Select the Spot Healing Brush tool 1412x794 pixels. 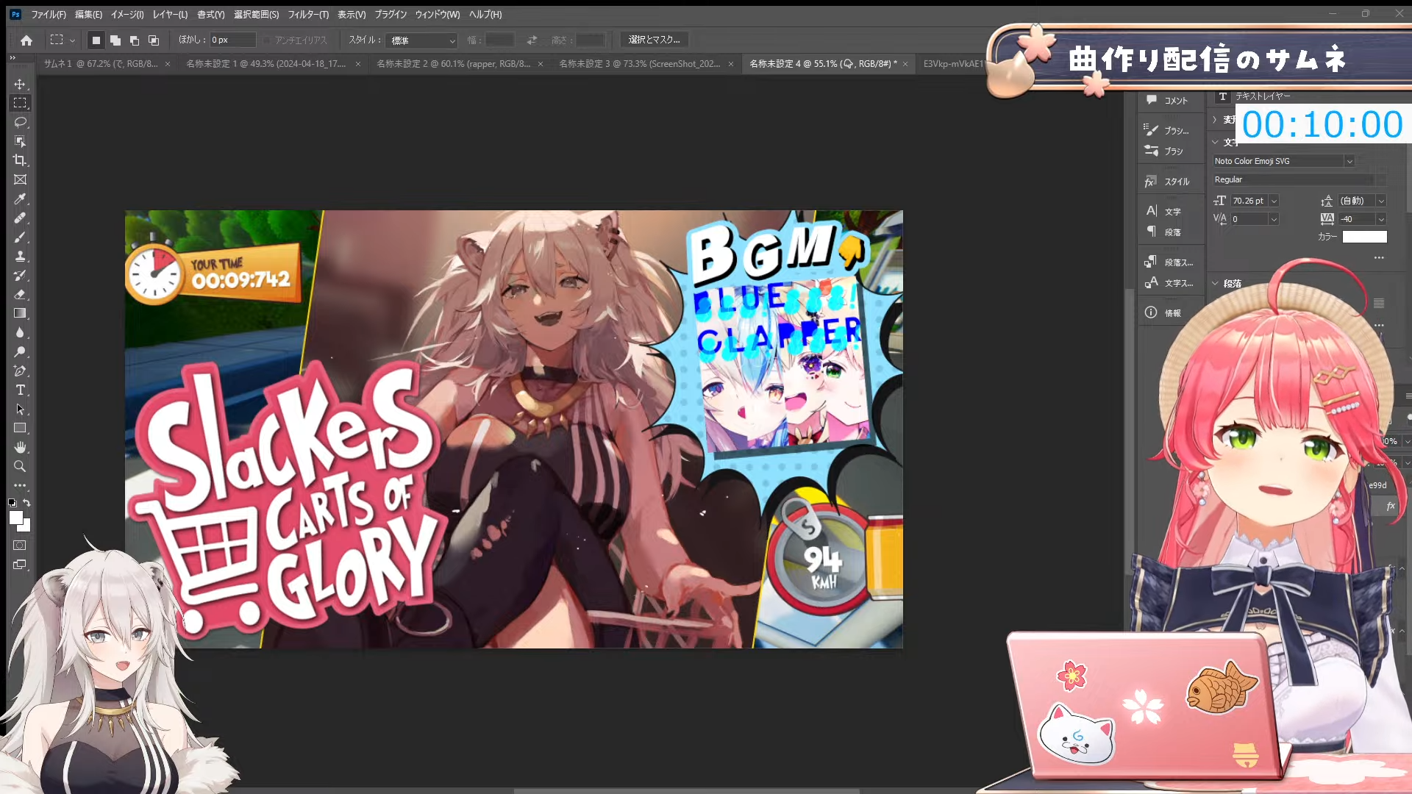(x=20, y=218)
